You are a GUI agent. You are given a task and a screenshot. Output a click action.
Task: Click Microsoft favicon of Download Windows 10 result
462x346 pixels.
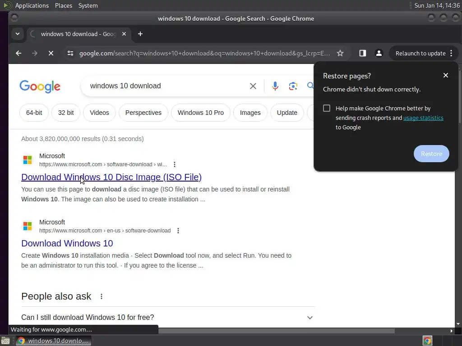coord(28,226)
